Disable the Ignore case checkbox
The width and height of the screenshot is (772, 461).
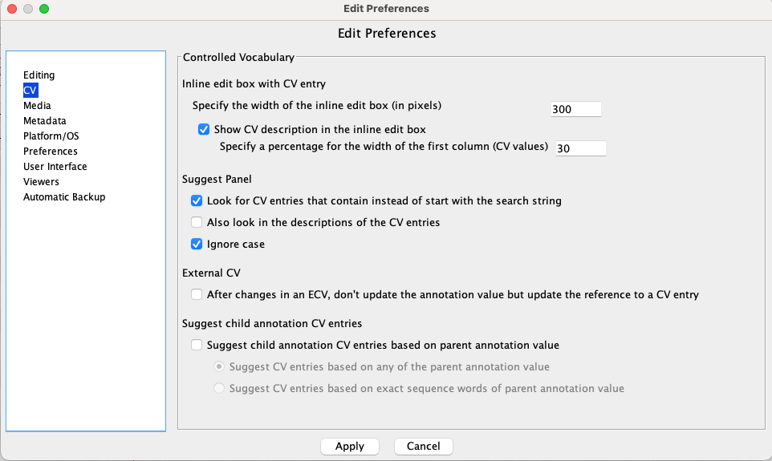pyautogui.click(x=197, y=244)
